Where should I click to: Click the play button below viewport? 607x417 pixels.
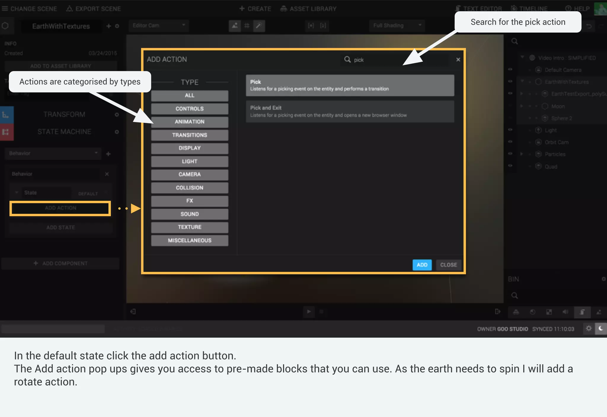pos(309,311)
